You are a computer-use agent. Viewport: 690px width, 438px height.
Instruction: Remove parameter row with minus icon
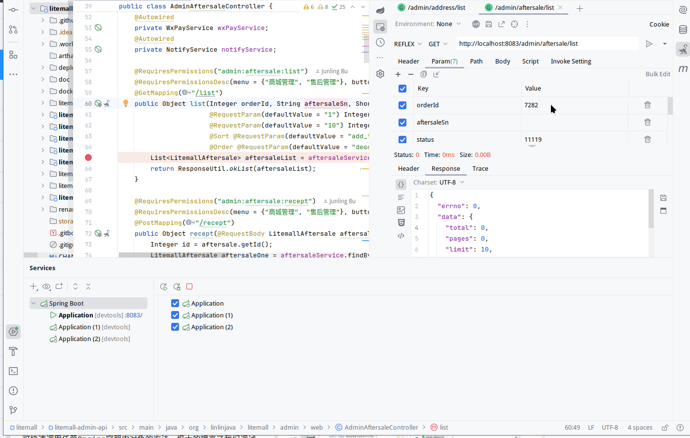[411, 74]
